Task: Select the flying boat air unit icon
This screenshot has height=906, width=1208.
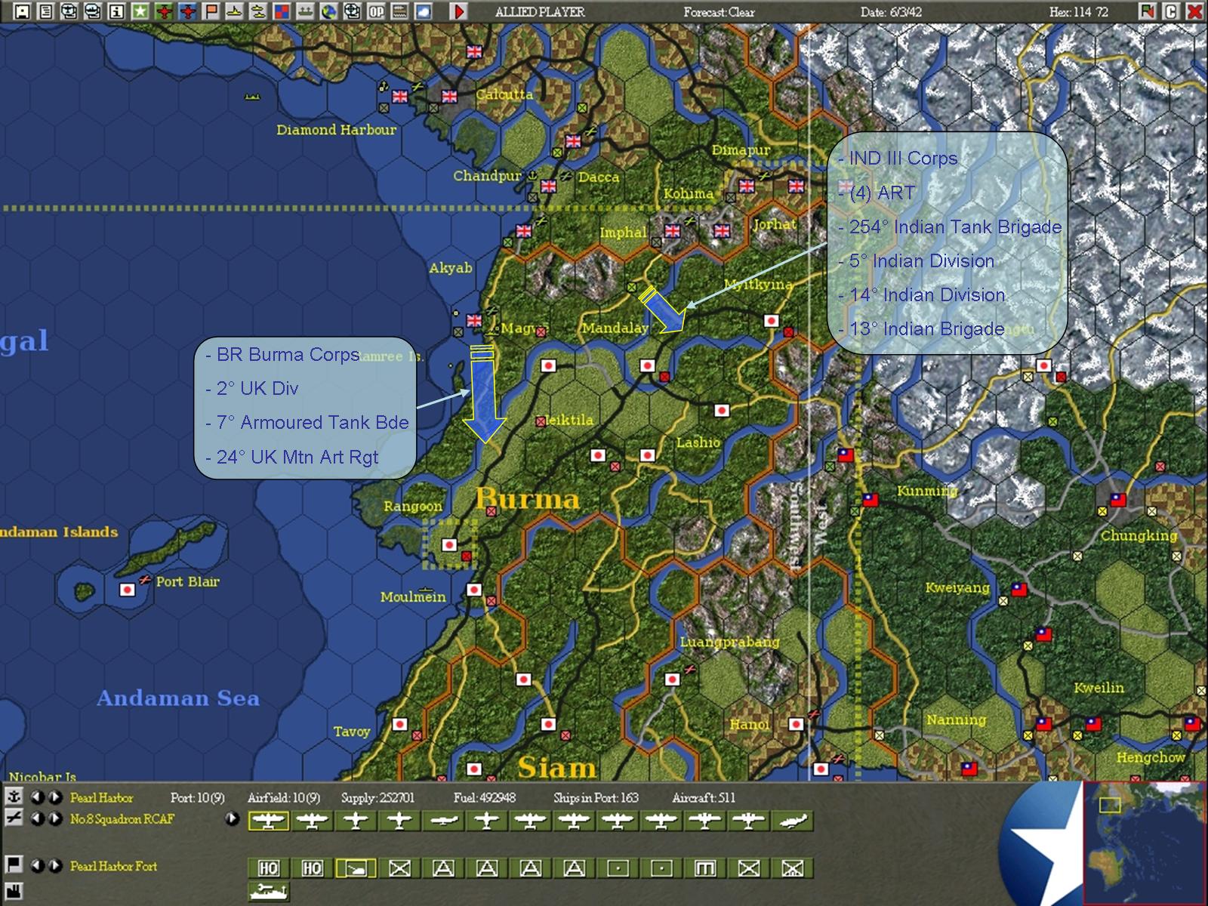Action: point(793,821)
